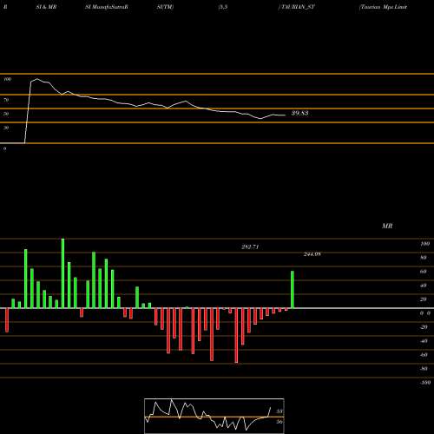Screen dimensions: 434x434
Task: Select the last green bar at the histogram end
Action: (x=293, y=290)
